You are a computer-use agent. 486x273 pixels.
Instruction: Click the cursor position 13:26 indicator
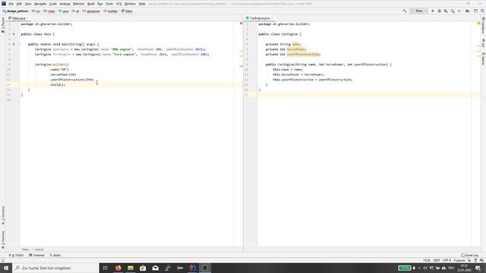(x=427, y=260)
